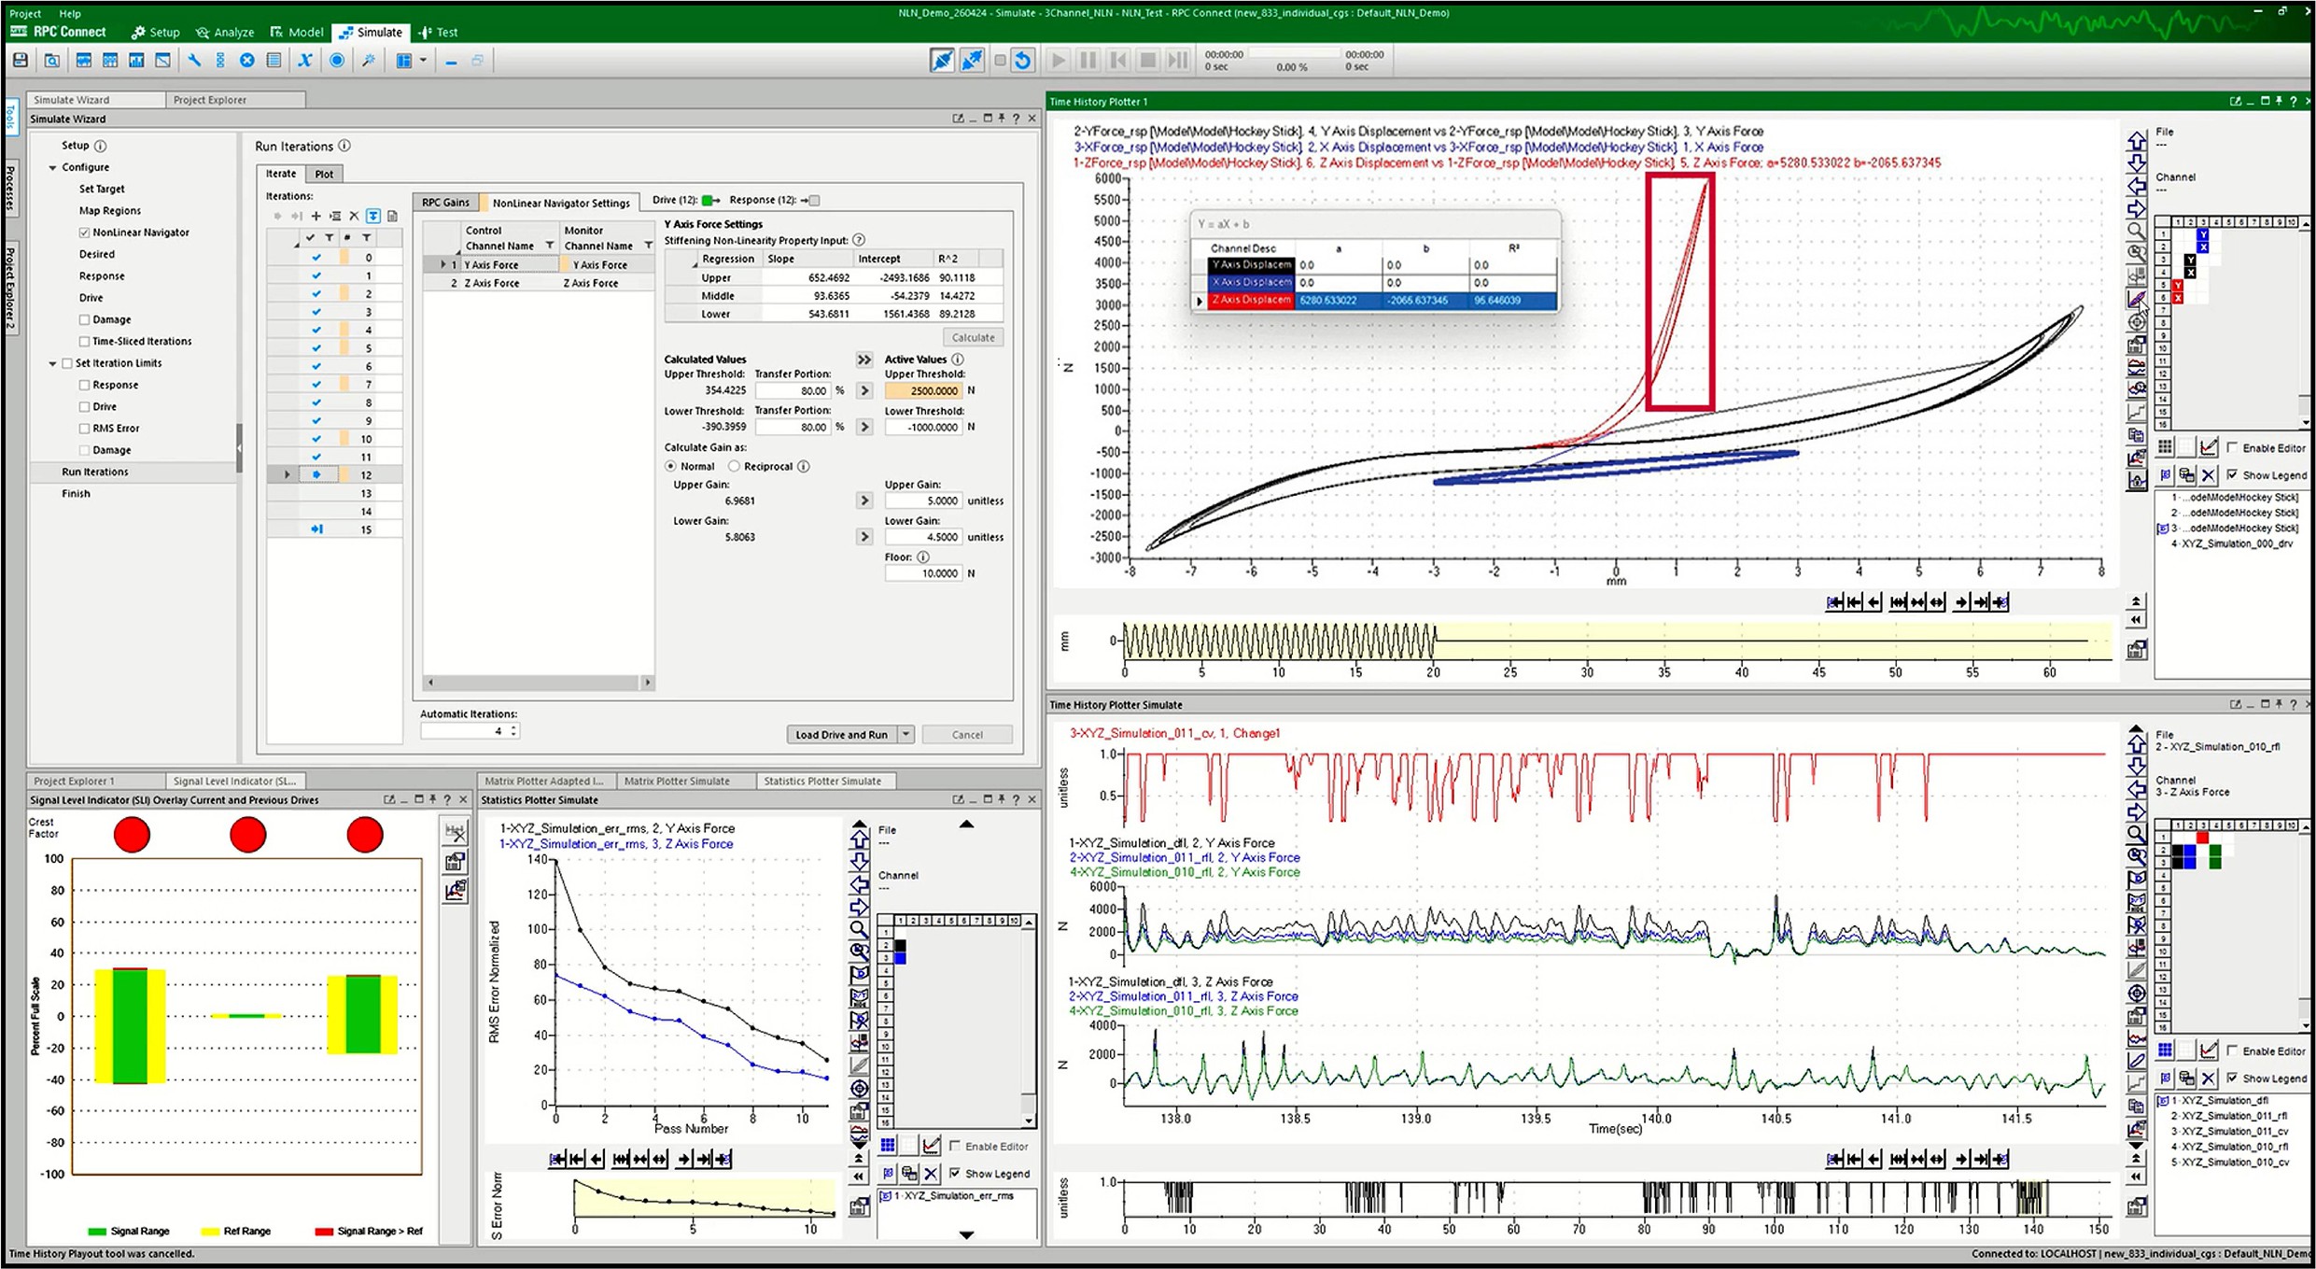Screen dimensions: 2316x1269
Task: Enable the Time-Sliced Iterations checkbox
Action: pyautogui.click(x=85, y=342)
